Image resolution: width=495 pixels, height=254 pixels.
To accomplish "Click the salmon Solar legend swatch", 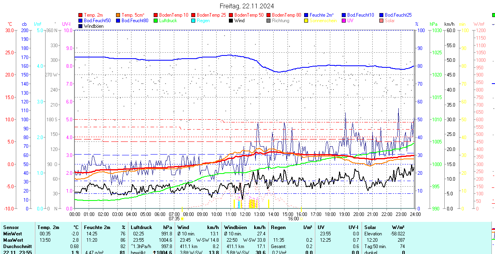I will [x=382, y=21].
